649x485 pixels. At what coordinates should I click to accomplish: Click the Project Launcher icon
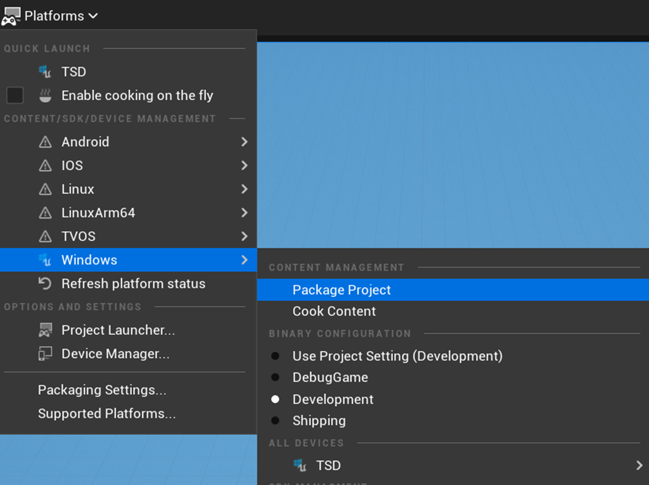(45, 330)
